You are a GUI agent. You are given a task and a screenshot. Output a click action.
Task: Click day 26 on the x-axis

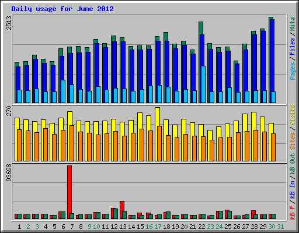[x=237, y=227]
